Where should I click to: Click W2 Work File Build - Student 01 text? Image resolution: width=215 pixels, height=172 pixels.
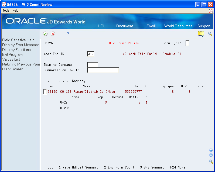point(152,54)
